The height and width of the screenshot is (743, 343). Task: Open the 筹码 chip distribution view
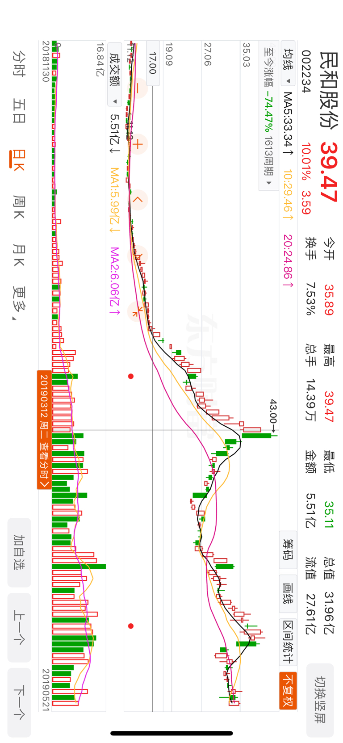point(288,550)
